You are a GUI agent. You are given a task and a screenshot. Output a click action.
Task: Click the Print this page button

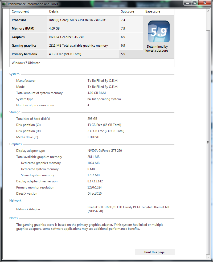[154, 252]
